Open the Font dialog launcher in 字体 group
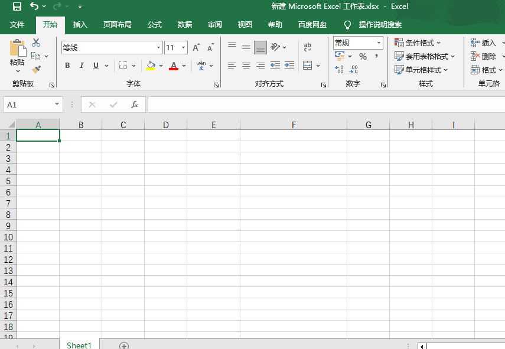Viewport: 505px width, 349px height. tap(216, 85)
